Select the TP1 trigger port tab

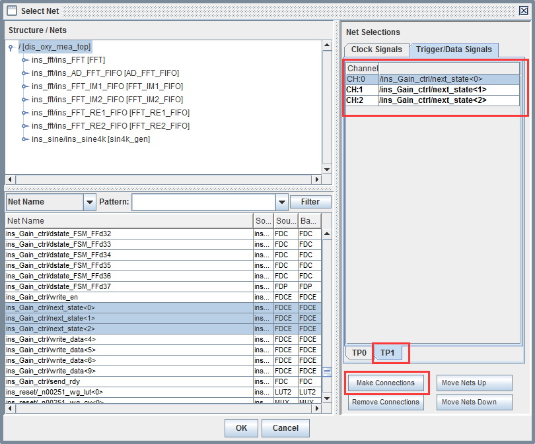pos(388,353)
